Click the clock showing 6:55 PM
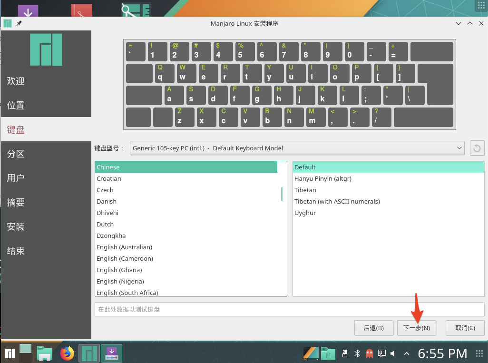488x363 pixels. 442,353
